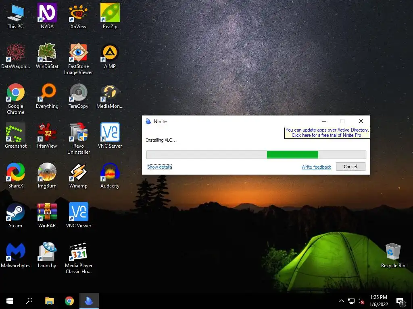Select the WinRAR desktop icon
This screenshot has height=309, width=413.
47,216
